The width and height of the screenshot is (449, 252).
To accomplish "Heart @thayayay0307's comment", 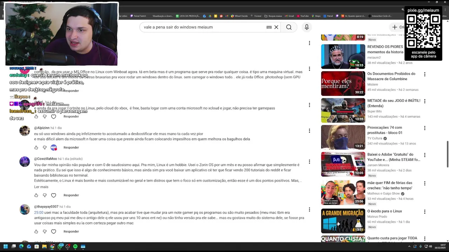I will click(x=54, y=232).
